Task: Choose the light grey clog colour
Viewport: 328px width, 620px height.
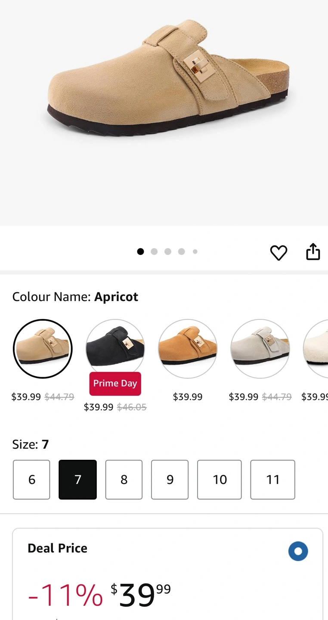Action: [260, 349]
